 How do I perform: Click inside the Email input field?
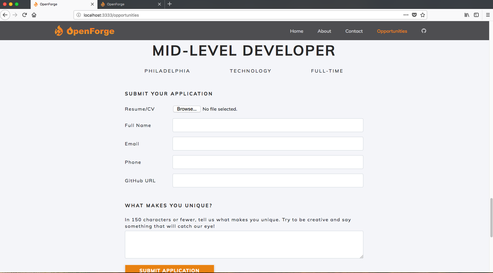(x=267, y=144)
